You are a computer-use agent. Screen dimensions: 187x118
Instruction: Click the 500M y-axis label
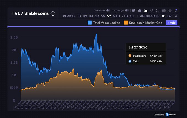point(14,88)
